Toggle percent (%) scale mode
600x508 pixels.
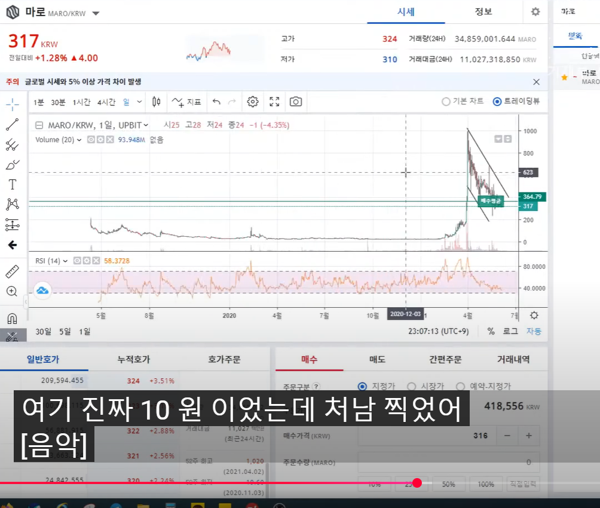(491, 331)
